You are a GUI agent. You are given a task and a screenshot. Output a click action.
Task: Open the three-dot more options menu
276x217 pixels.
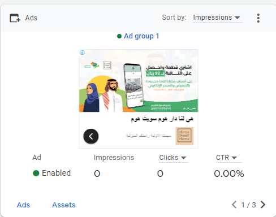[x=258, y=18]
